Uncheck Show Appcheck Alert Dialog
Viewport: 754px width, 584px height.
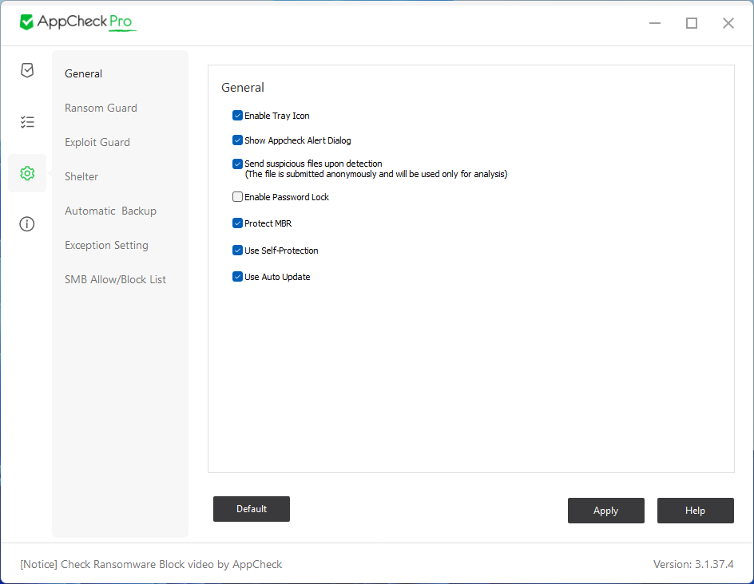click(x=237, y=140)
